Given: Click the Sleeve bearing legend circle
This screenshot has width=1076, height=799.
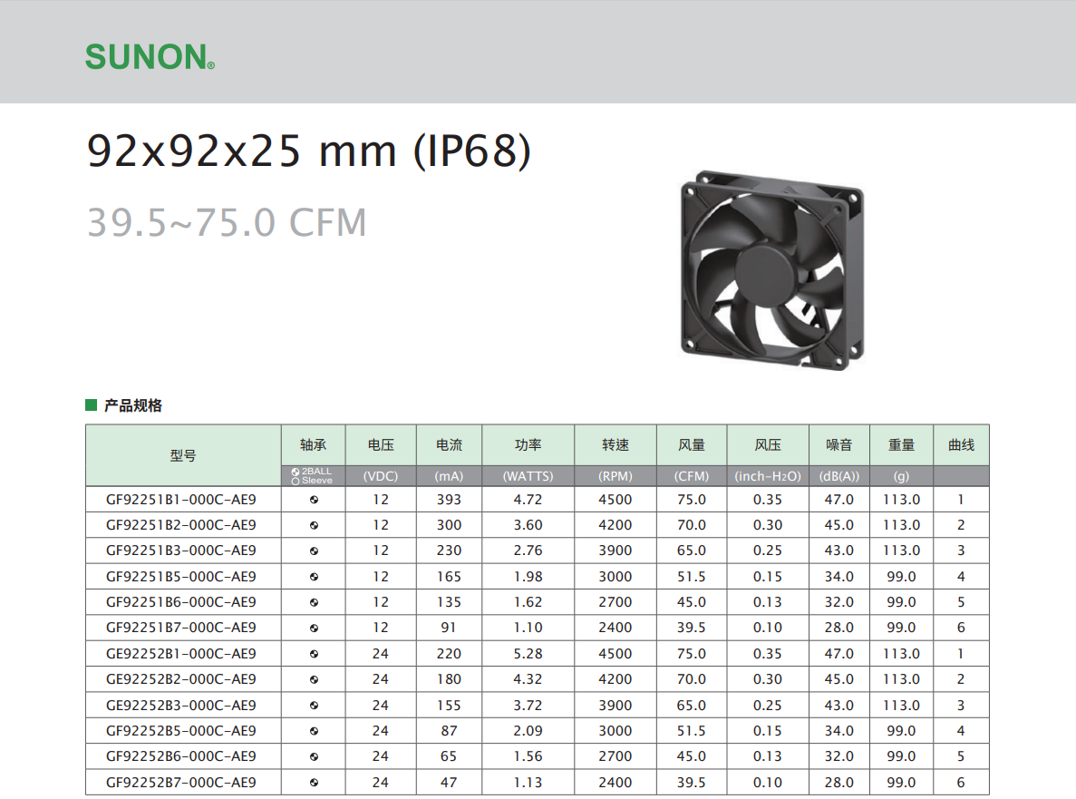Looking at the screenshot, I should pos(296,482).
